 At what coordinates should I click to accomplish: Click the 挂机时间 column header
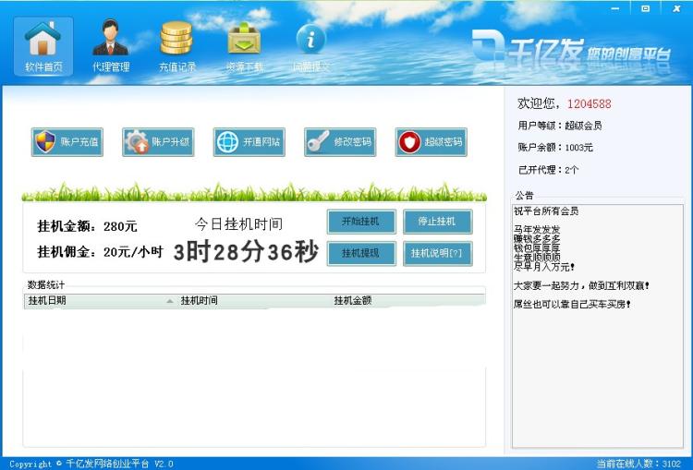tap(249, 300)
